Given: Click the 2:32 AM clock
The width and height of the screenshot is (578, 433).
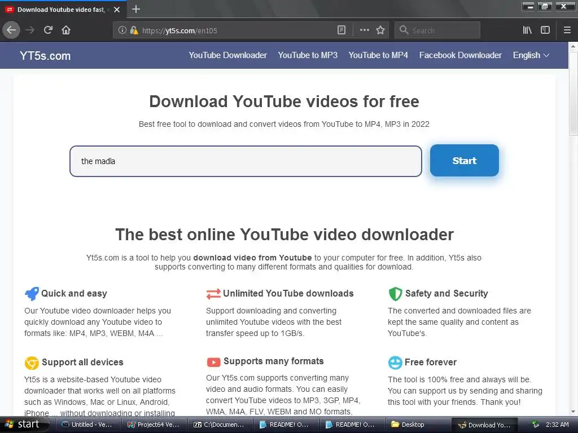Looking at the screenshot, I should 557,425.
